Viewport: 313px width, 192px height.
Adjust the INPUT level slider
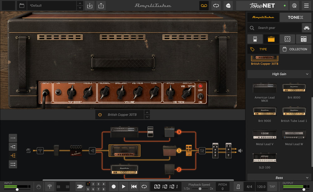[x=17, y=189]
